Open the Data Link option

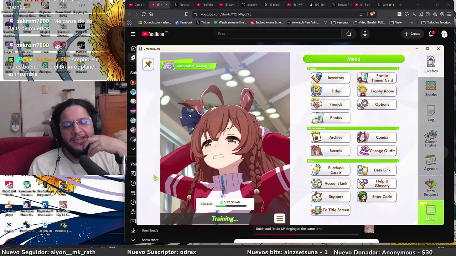coord(377,170)
